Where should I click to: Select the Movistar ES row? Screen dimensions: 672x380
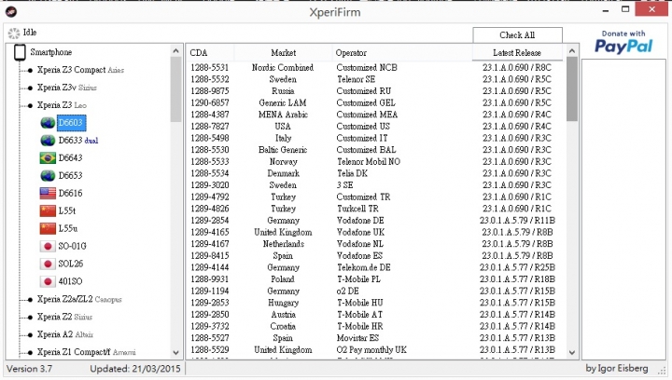(x=376, y=338)
